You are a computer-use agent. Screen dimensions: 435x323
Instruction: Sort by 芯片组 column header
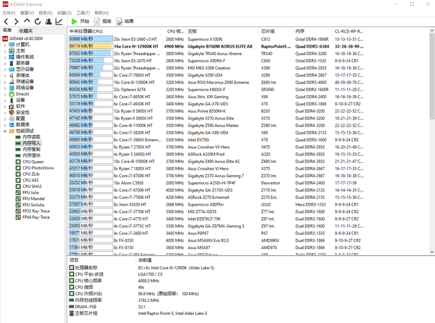click(x=277, y=31)
